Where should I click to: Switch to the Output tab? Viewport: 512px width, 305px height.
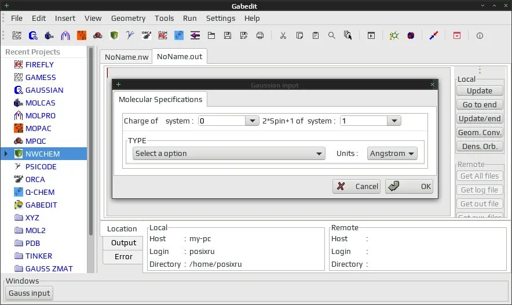click(x=123, y=242)
